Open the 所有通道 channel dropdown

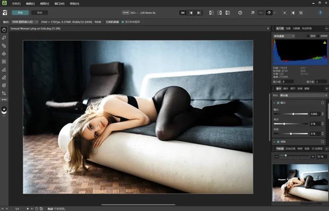pos(284,36)
